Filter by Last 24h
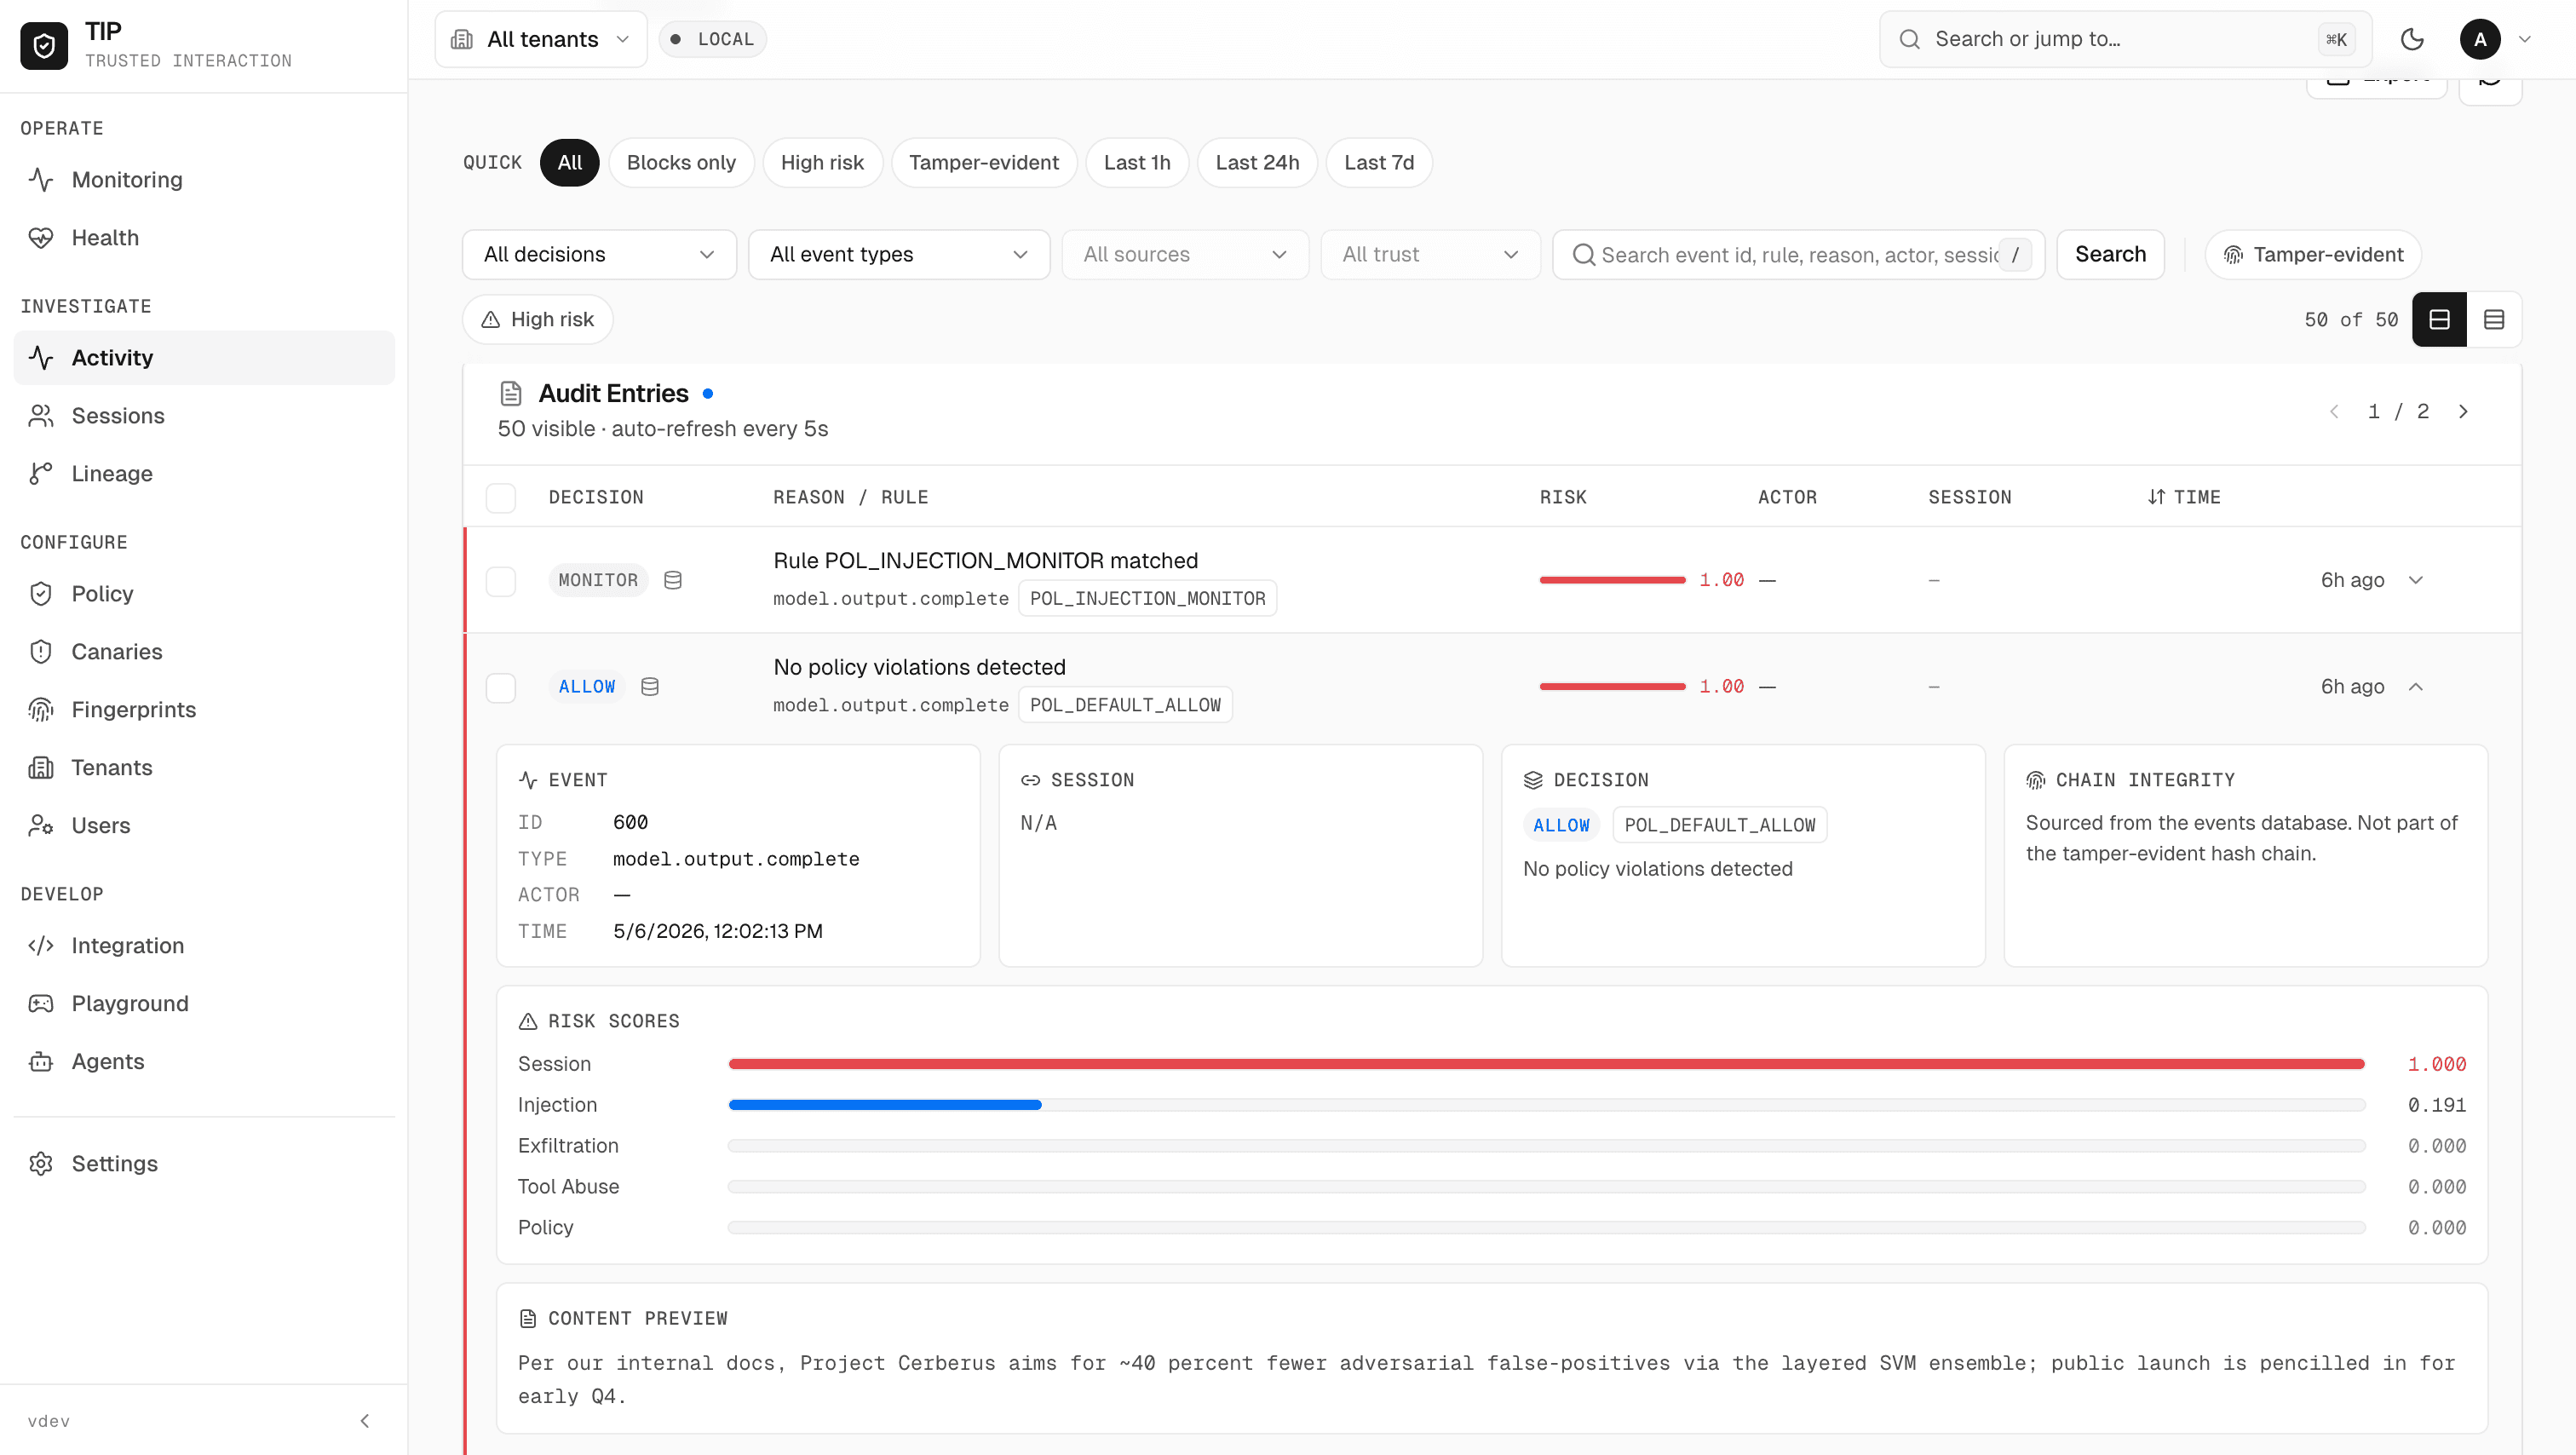The width and height of the screenshot is (2576, 1455). pyautogui.click(x=1257, y=162)
